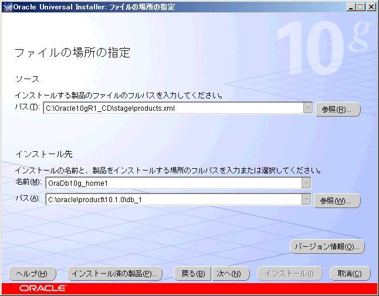Click the インストール先 section heading
The width and height of the screenshot is (379, 296).
coord(44,154)
